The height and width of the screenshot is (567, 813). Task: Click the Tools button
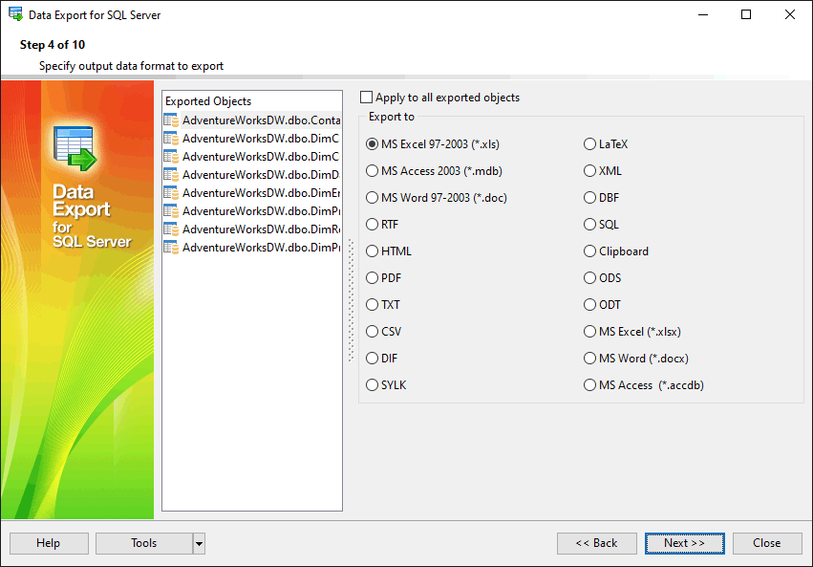(144, 543)
